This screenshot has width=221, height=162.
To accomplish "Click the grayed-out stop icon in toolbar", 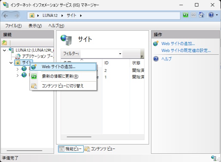I will click(193, 15).
